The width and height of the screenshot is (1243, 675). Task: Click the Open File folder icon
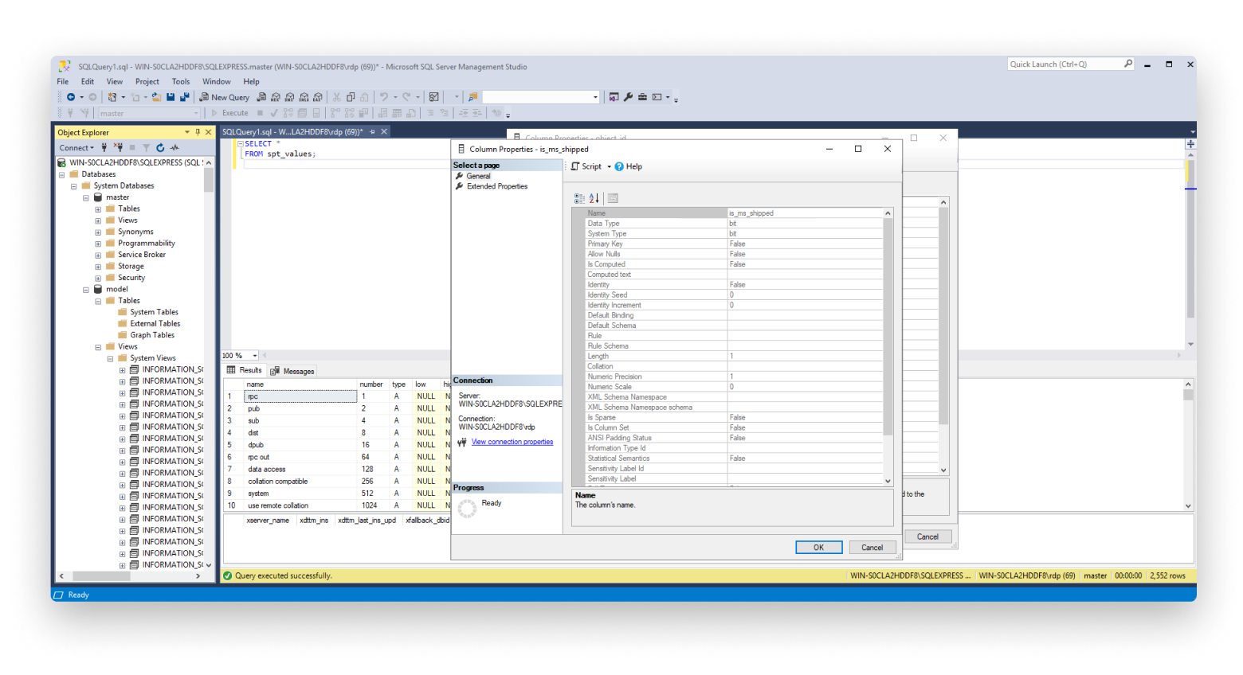tap(156, 97)
